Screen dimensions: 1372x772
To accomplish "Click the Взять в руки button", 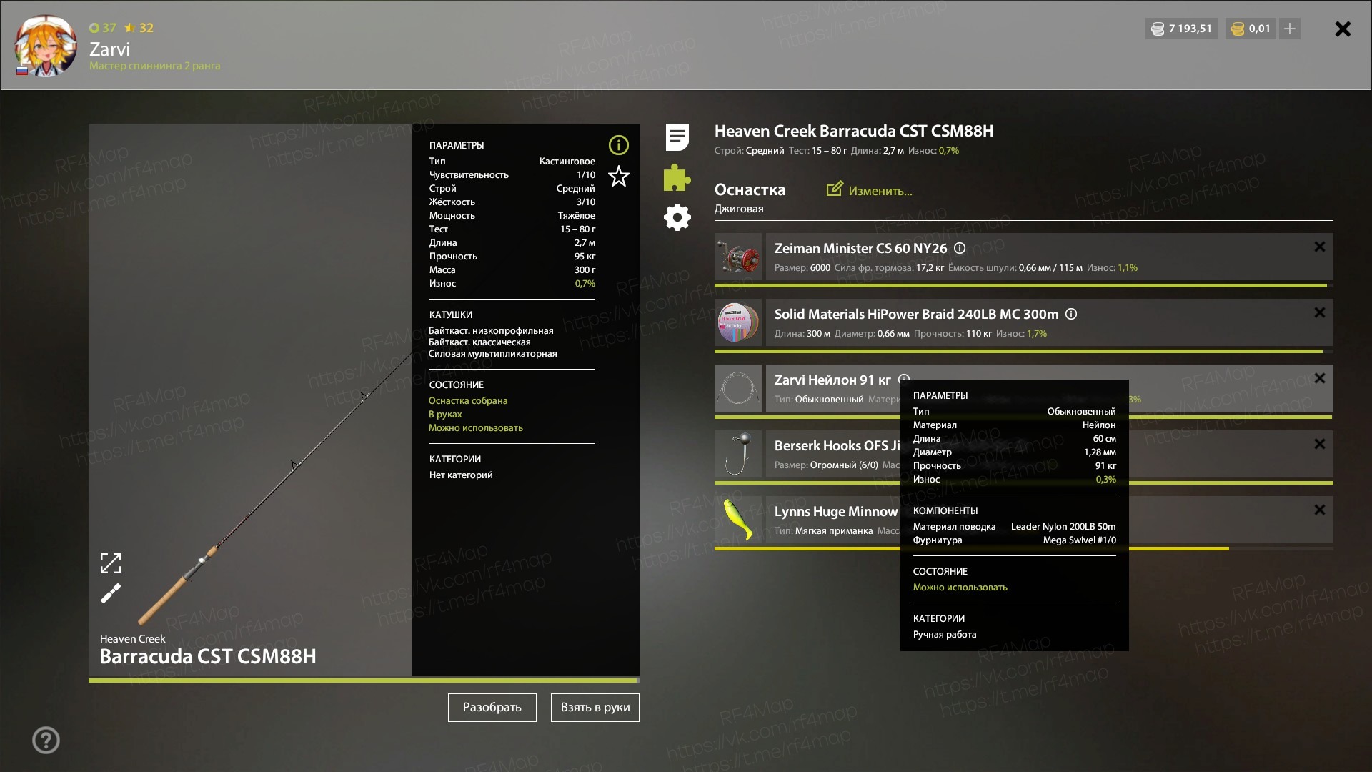I will [595, 708].
